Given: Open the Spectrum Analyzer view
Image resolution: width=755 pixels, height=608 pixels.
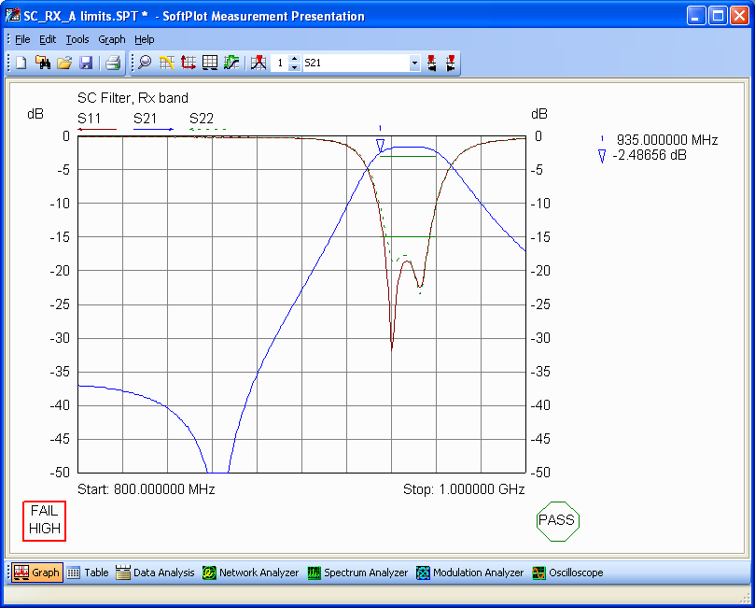Looking at the screenshot, I should click(x=357, y=573).
